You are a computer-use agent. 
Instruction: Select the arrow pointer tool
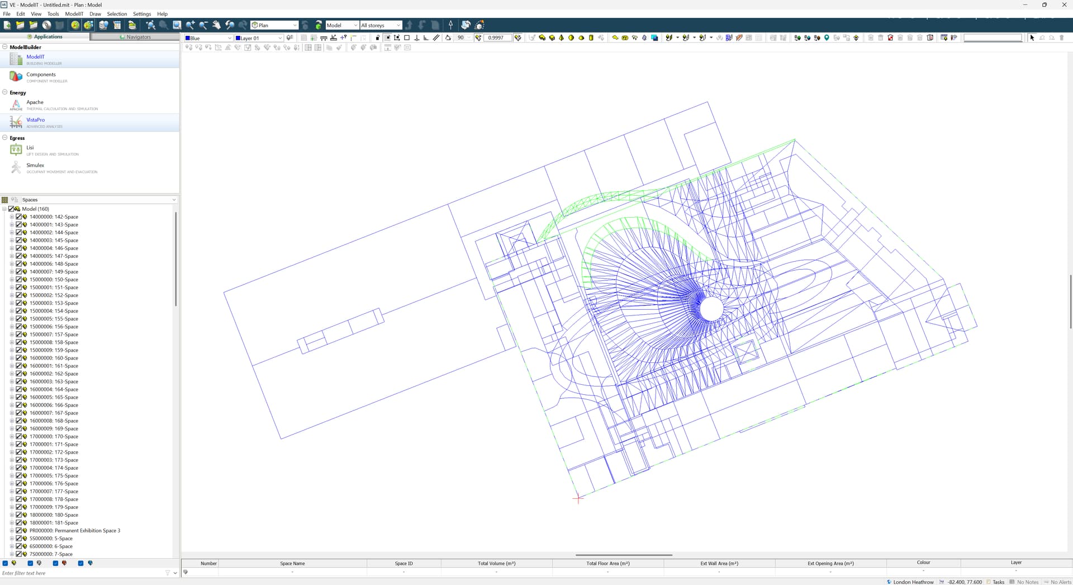point(1032,38)
